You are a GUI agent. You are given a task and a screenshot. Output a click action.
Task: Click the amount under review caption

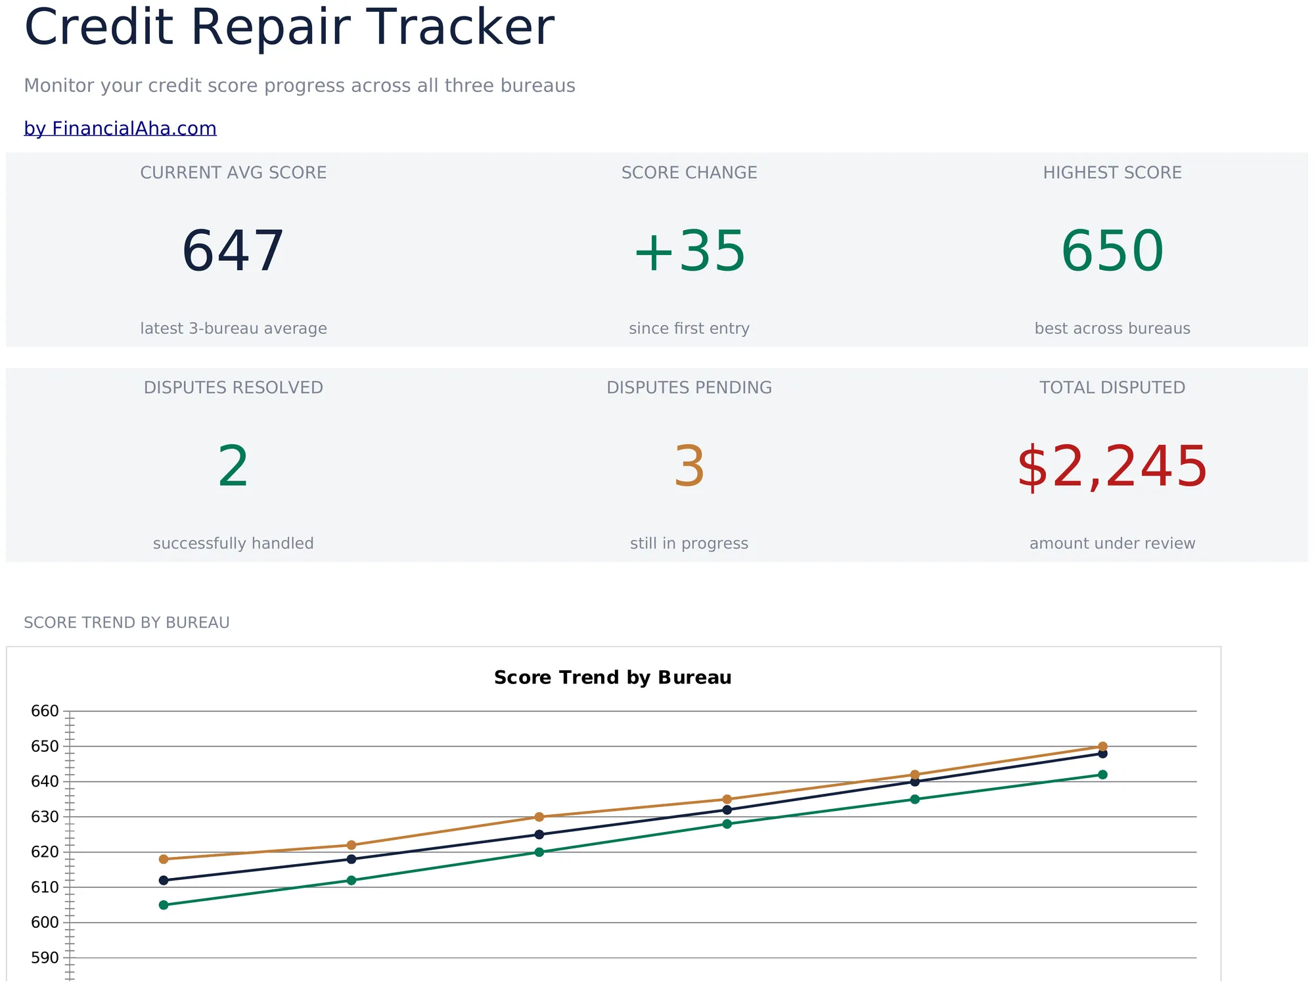click(1112, 543)
